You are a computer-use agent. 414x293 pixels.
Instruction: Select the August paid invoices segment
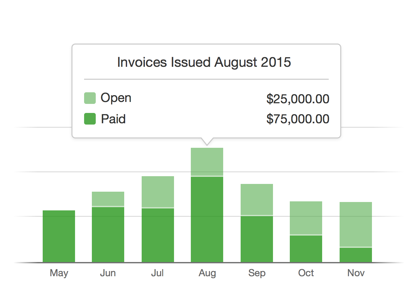tap(207, 219)
